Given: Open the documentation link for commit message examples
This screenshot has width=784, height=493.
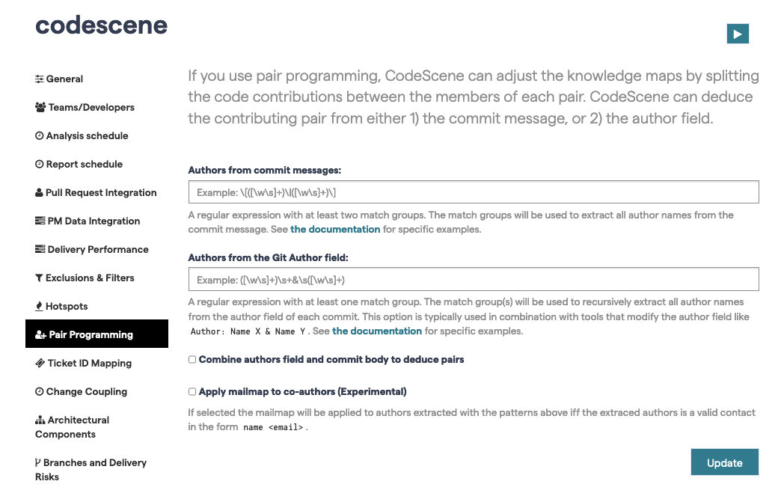Looking at the screenshot, I should tap(335, 229).
